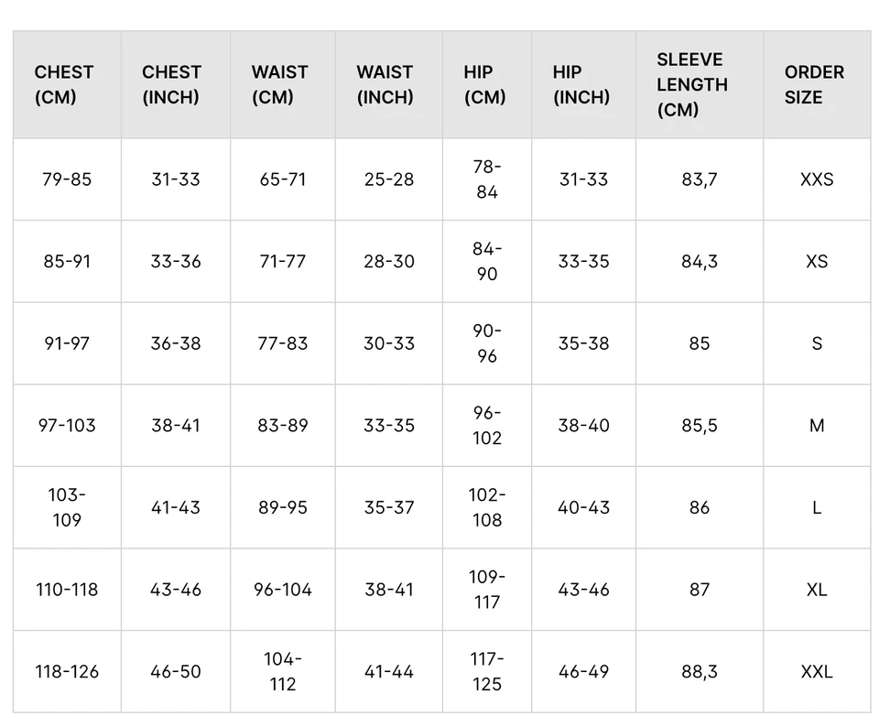The image size is (879, 727).
Task: Select waist inch value 30-33
Action: 389,343
